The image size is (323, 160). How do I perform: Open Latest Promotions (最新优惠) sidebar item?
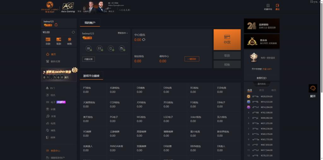(55, 61)
